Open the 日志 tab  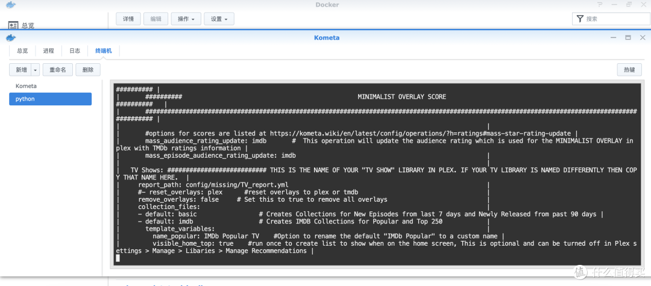coord(75,51)
